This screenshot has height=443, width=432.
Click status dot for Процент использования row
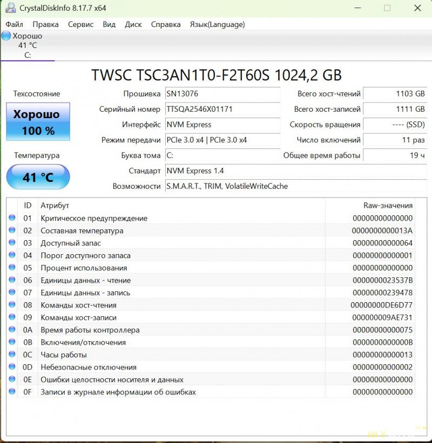tap(12, 267)
